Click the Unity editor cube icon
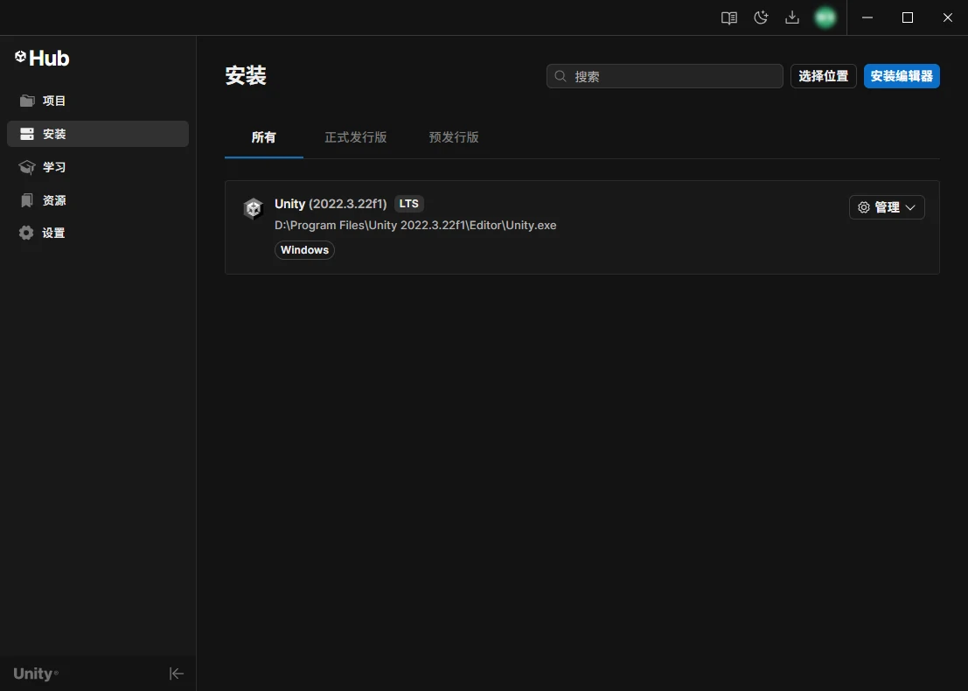The width and height of the screenshot is (968, 691). (x=253, y=208)
